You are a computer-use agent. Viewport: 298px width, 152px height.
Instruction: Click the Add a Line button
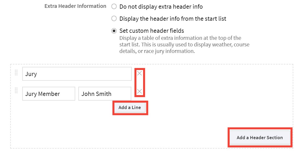tap(130, 107)
